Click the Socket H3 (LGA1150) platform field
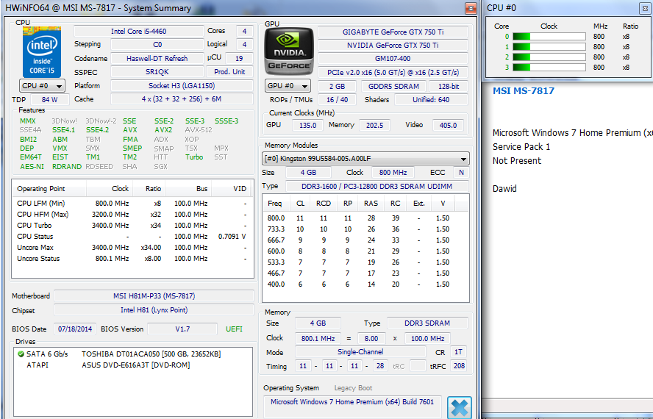The height and width of the screenshot is (419, 653). pyautogui.click(x=182, y=86)
